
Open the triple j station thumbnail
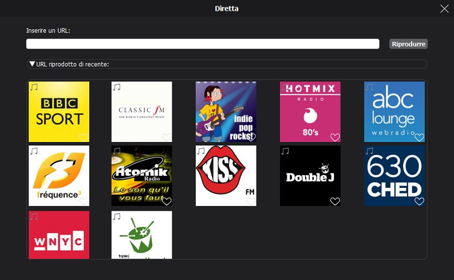pyautogui.click(x=141, y=235)
